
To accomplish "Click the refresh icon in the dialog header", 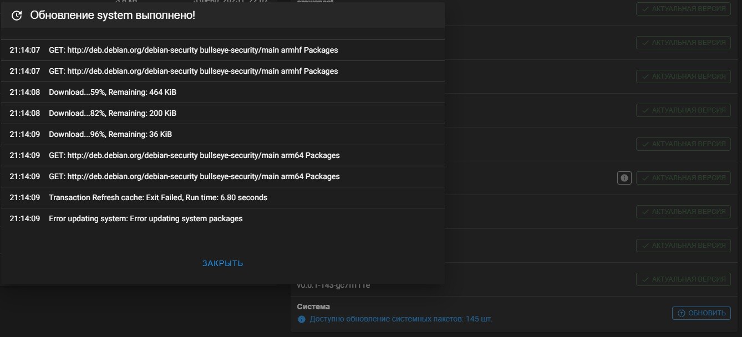I will (17, 16).
